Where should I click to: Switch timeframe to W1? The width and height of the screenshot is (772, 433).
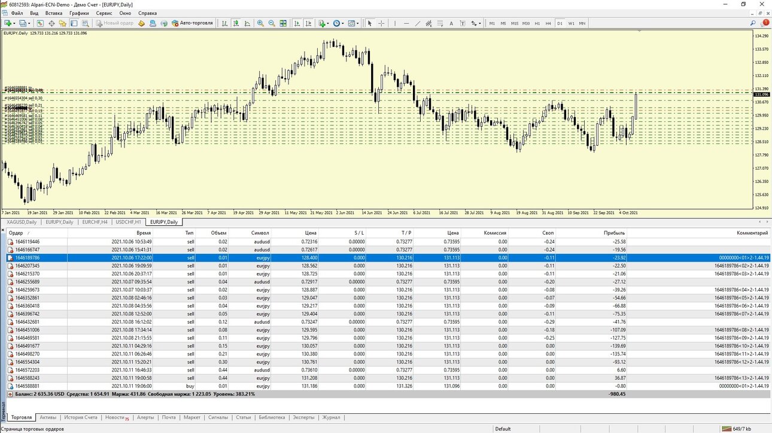pos(572,23)
